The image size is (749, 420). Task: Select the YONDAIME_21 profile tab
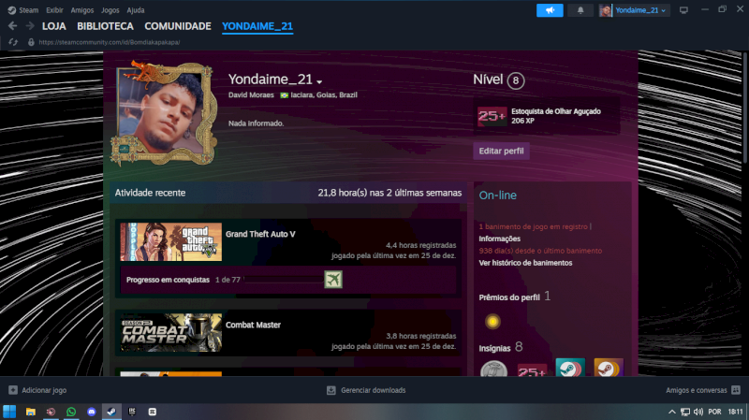pos(257,26)
